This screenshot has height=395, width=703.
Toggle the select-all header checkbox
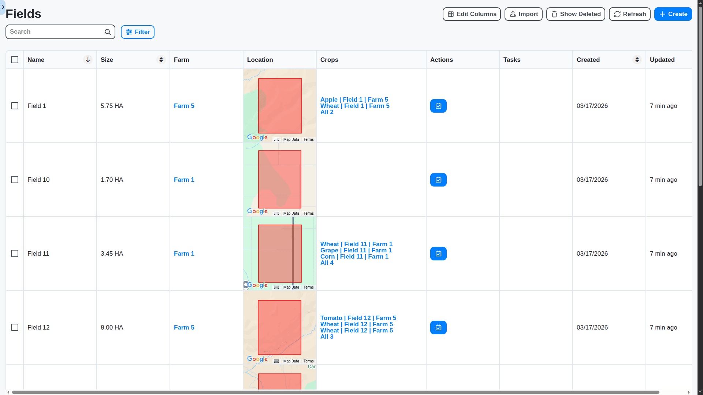click(x=15, y=60)
